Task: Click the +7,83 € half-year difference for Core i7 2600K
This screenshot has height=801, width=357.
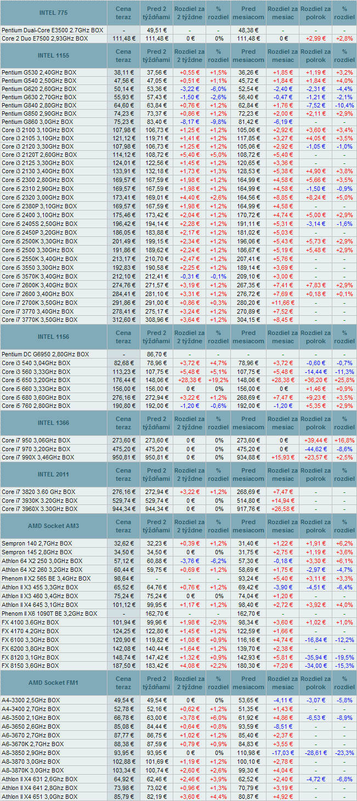Action: coord(315,286)
